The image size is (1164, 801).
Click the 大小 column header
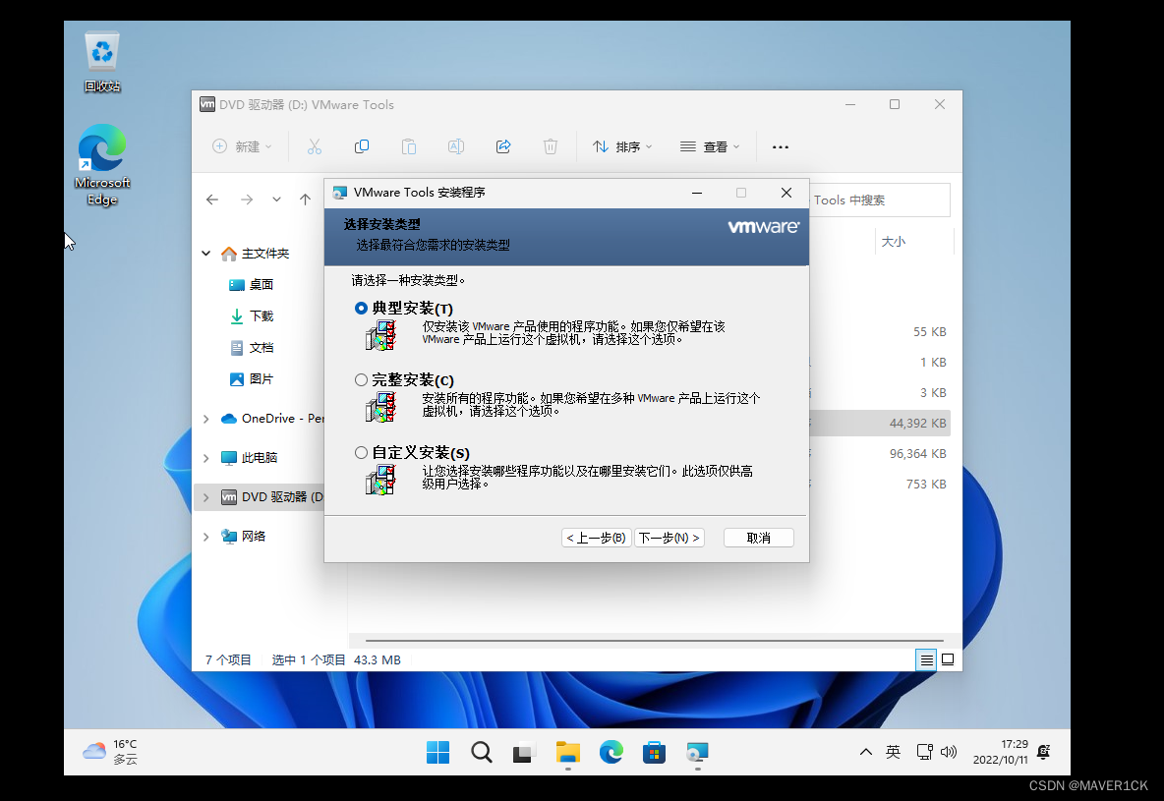(x=893, y=242)
